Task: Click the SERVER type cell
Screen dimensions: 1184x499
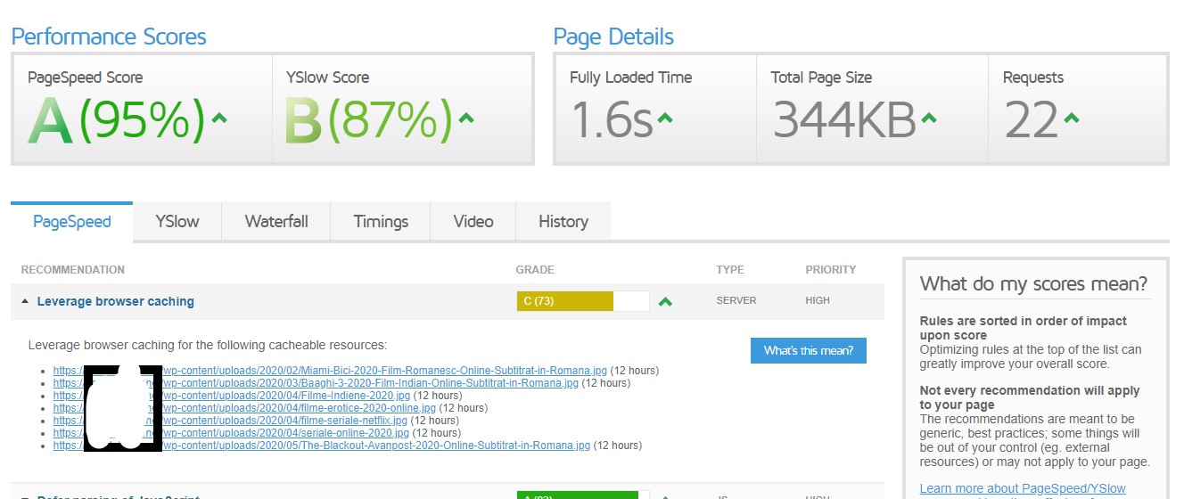Action: pyautogui.click(x=736, y=300)
